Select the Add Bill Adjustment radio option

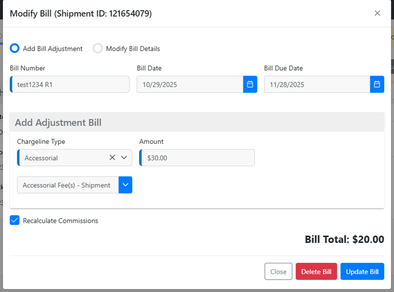click(15, 49)
